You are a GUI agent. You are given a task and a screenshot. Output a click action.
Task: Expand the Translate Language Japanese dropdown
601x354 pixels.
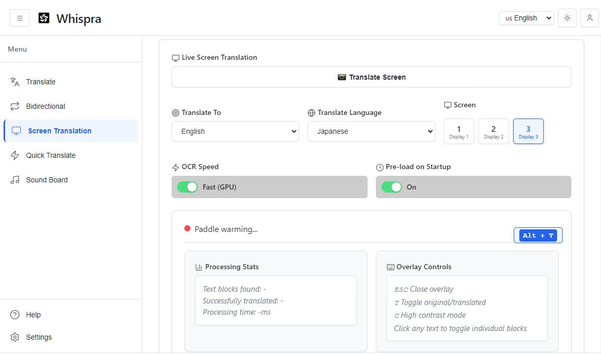[x=371, y=131]
